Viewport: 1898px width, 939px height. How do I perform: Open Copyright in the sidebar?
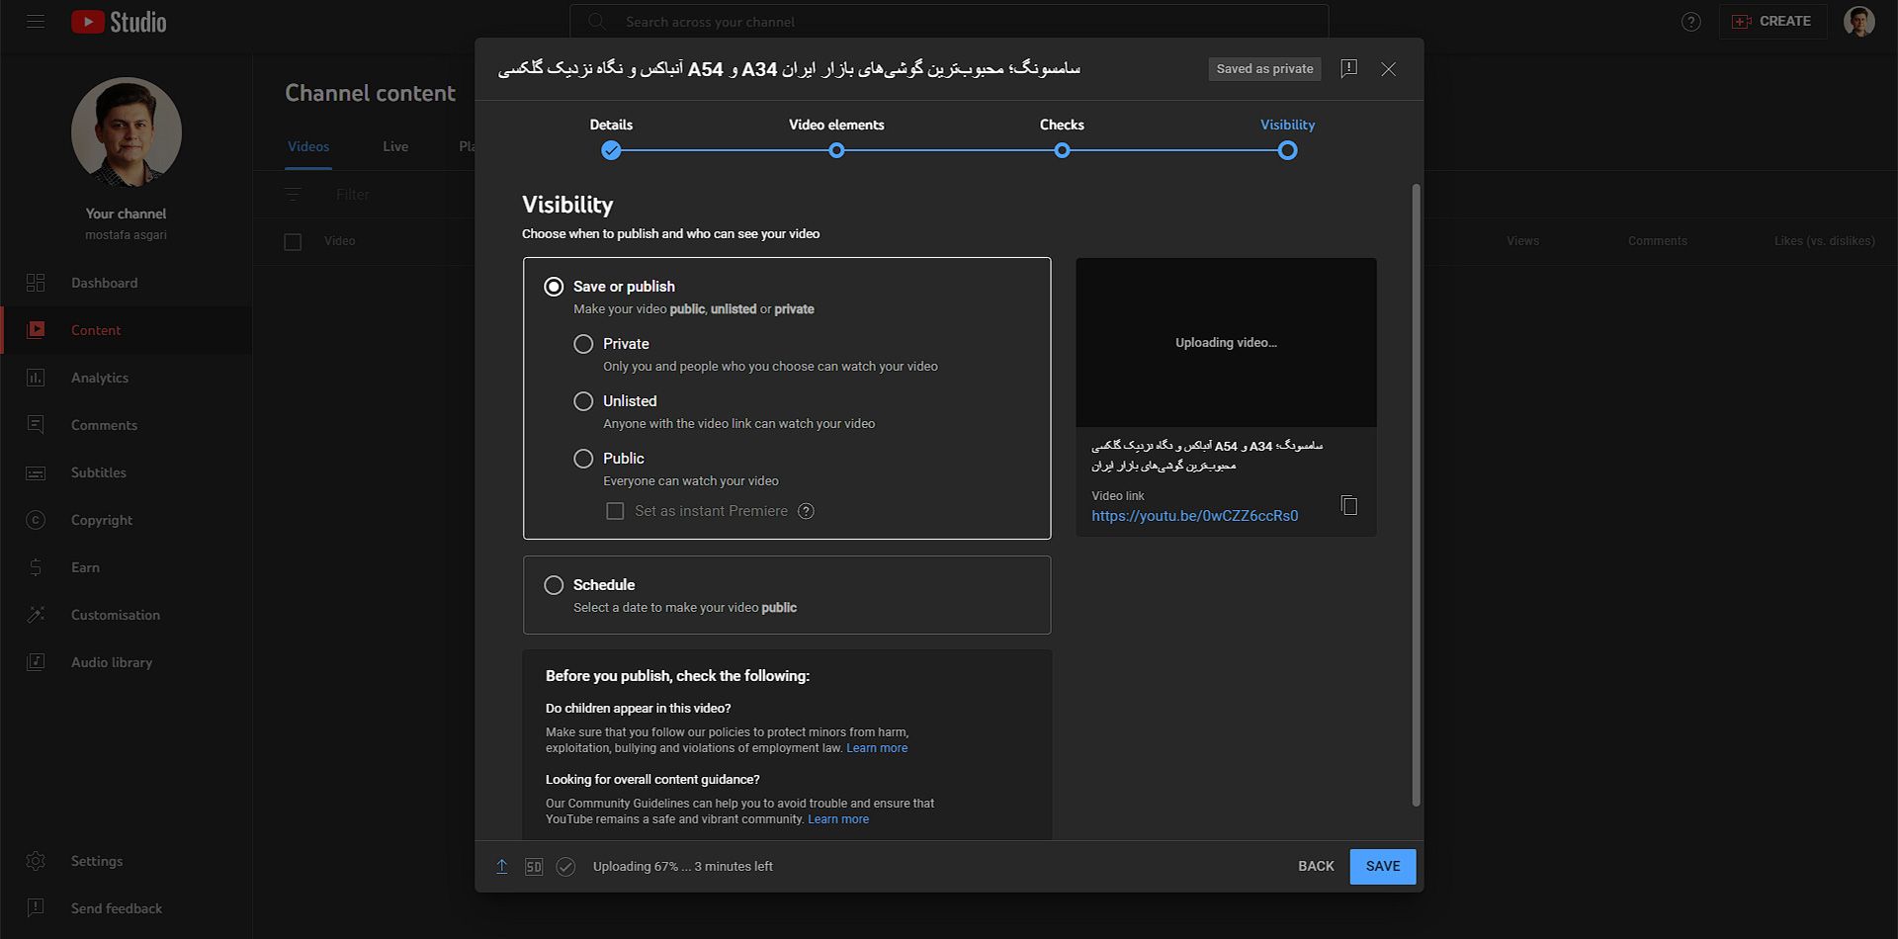point(126,520)
